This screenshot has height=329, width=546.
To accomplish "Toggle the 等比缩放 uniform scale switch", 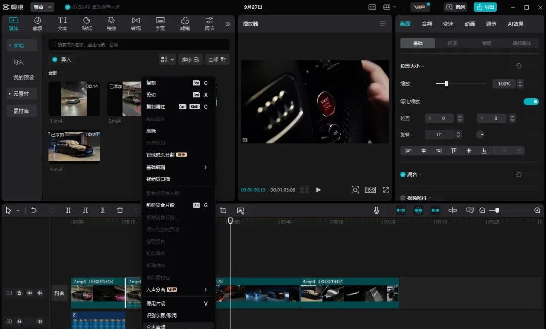I will pos(531,102).
